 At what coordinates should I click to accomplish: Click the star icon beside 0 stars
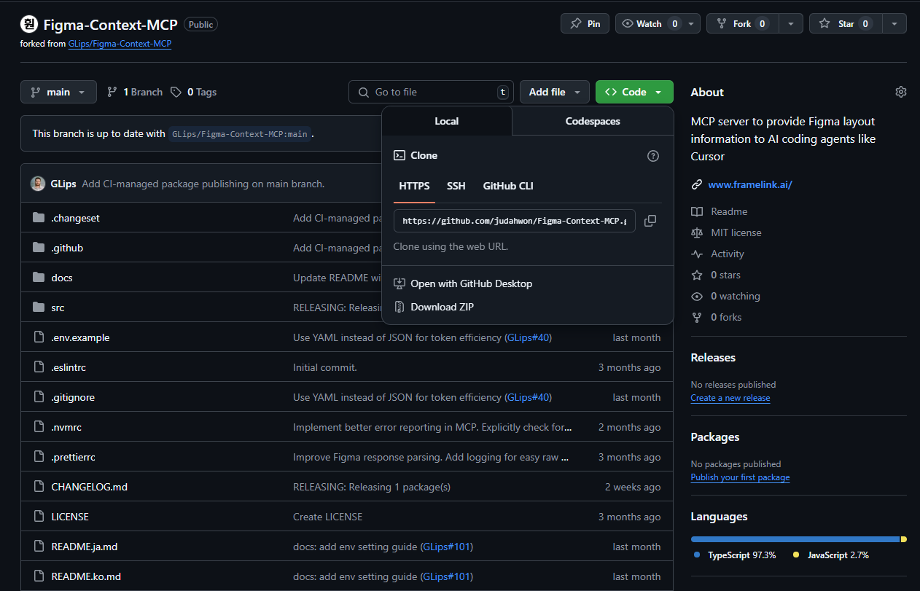pyautogui.click(x=697, y=275)
